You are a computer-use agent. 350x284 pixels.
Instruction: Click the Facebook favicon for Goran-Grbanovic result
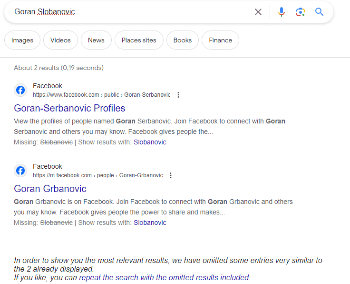click(20, 171)
